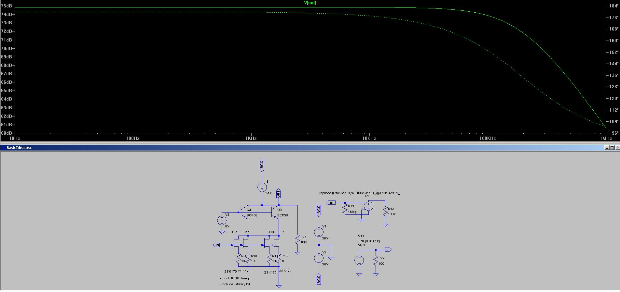Screen dimensions: 620x292
Task: Click the 1Meg value of R13
Action: (x=352, y=212)
